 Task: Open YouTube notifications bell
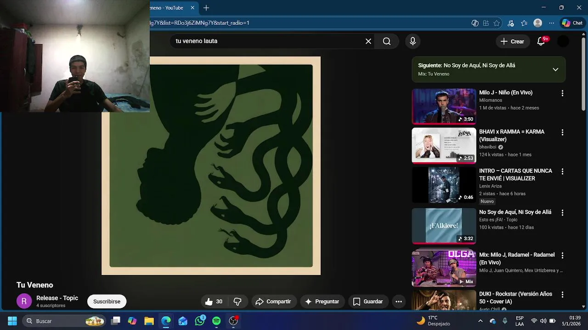click(541, 41)
